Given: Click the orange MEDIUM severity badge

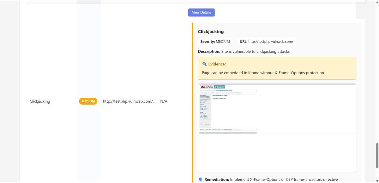Looking at the screenshot, I should (88, 101).
